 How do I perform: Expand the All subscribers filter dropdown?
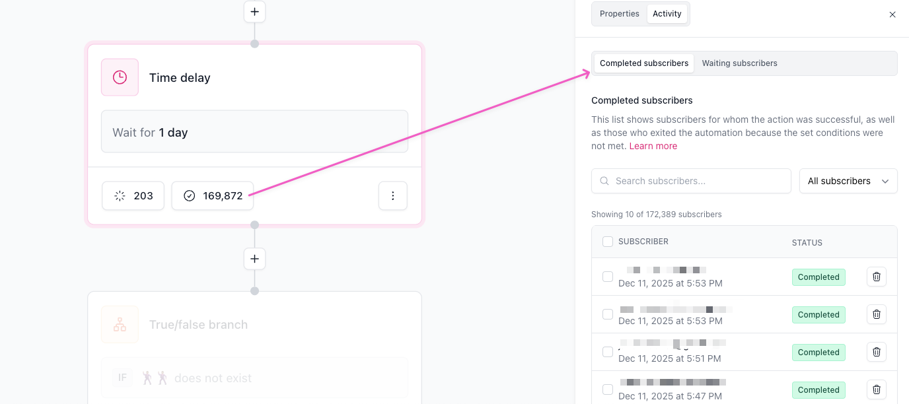848,181
